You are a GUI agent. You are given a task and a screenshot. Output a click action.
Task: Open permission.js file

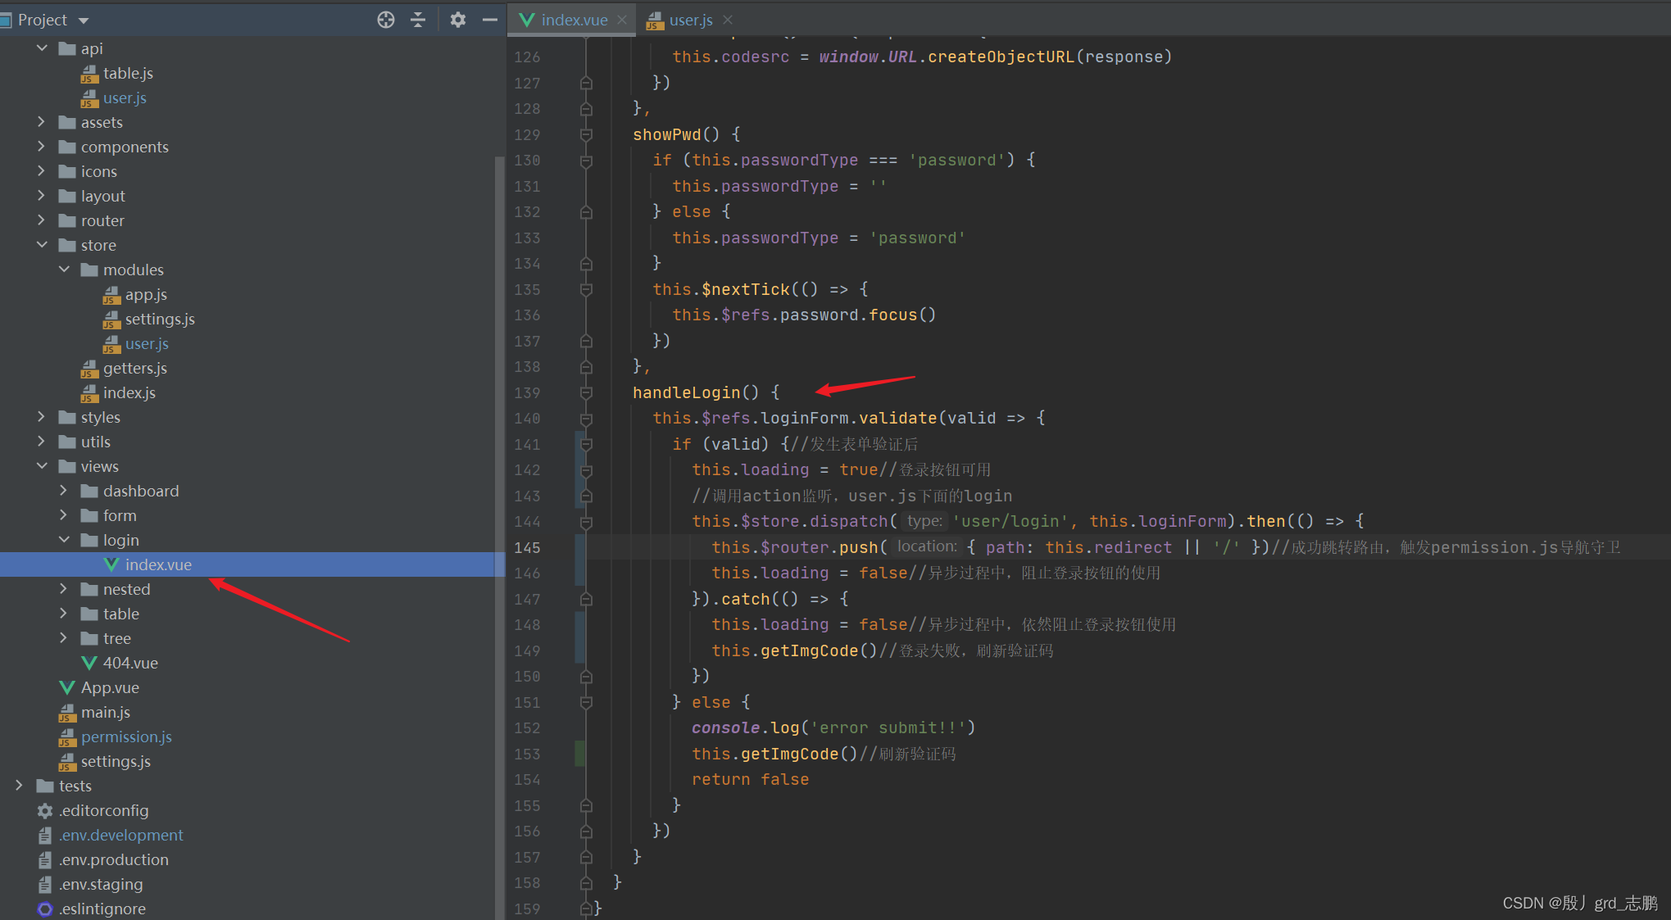point(126,736)
